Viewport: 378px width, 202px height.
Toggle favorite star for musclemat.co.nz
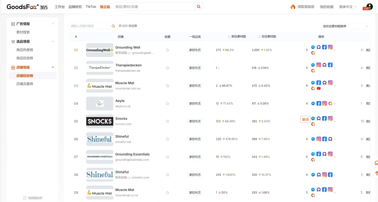pos(167,193)
